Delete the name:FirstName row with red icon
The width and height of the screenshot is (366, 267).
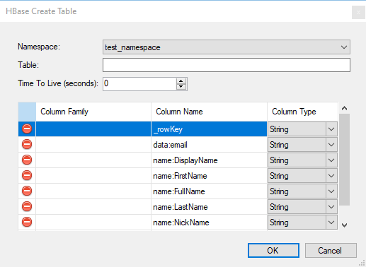pyautogui.click(x=27, y=175)
